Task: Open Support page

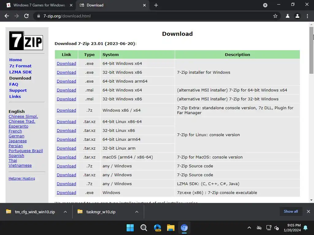Action: (x=18, y=90)
